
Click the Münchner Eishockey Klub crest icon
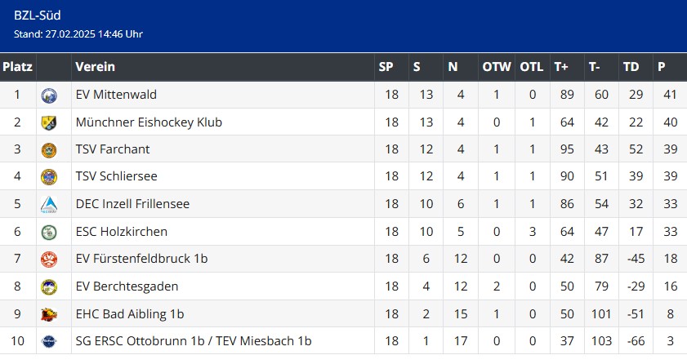click(49, 122)
